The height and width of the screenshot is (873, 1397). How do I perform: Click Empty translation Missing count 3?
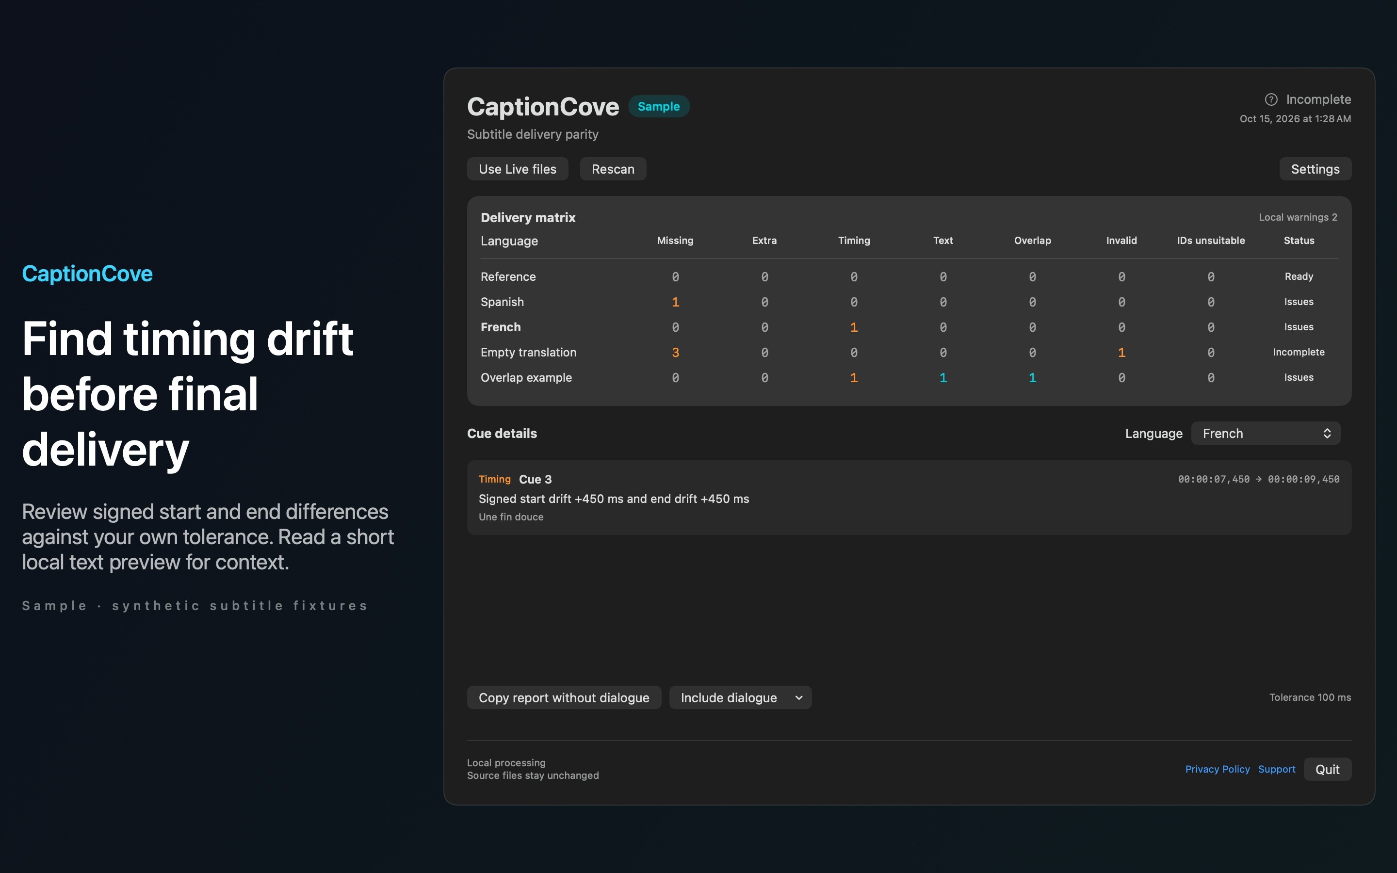coord(675,352)
